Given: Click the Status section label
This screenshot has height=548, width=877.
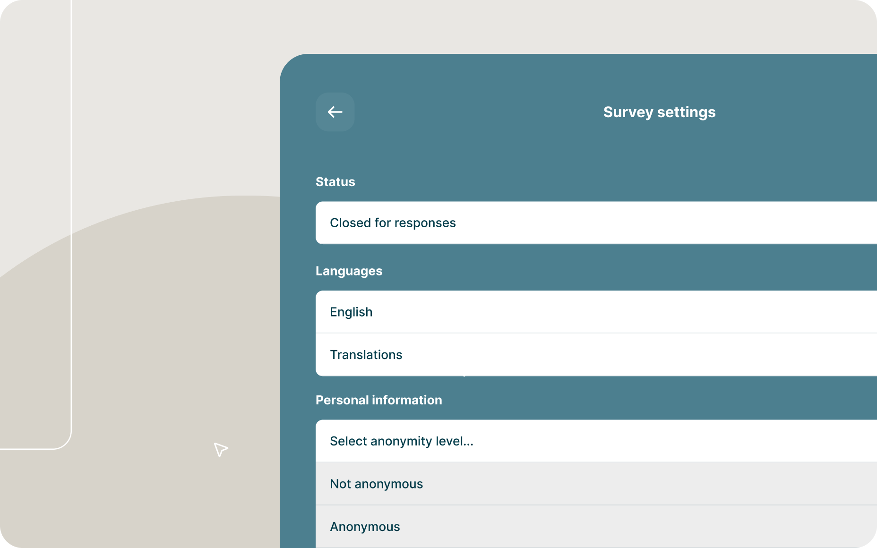Looking at the screenshot, I should (335, 181).
